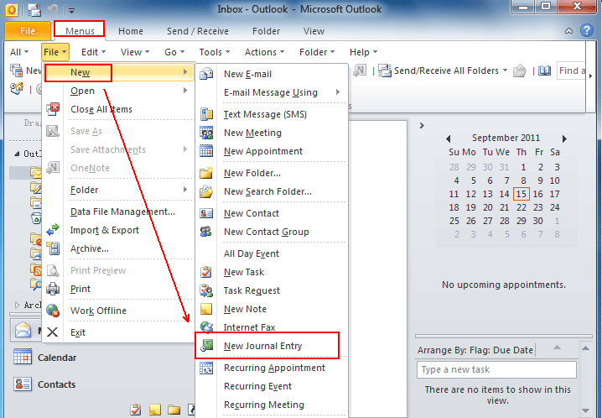This screenshot has width=602, height=418.
Task: Open the orange File backstage tab
Action: point(28,31)
